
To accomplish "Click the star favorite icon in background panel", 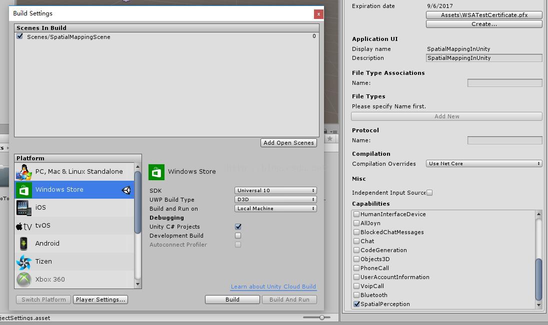I will [329, 139].
